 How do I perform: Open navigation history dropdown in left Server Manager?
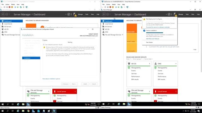pyautogui.click(x=9, y=14)
